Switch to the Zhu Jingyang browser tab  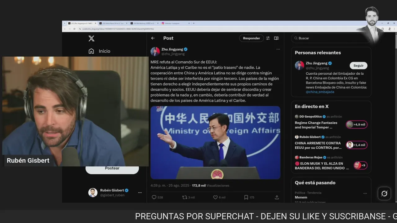click(82, 23)
